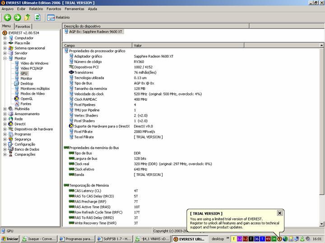Expand the Computador tree node

(5, 38)
